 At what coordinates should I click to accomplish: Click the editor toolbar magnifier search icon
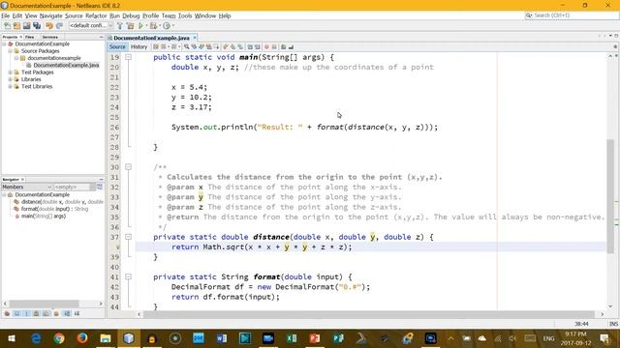coord(186,47)
